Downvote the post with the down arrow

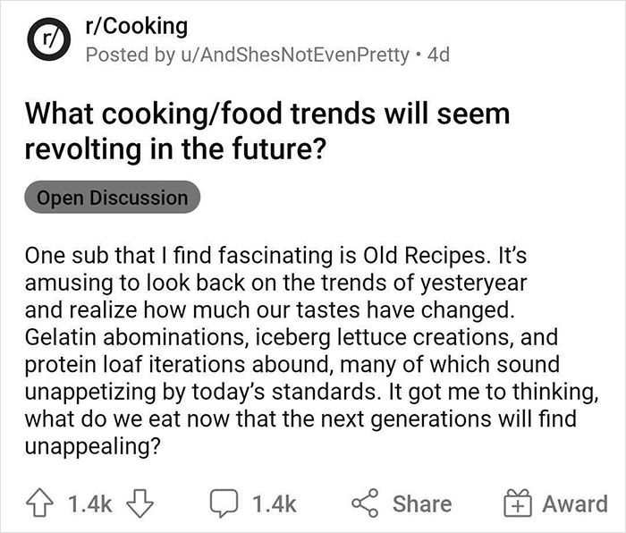(x=140, y=503)
